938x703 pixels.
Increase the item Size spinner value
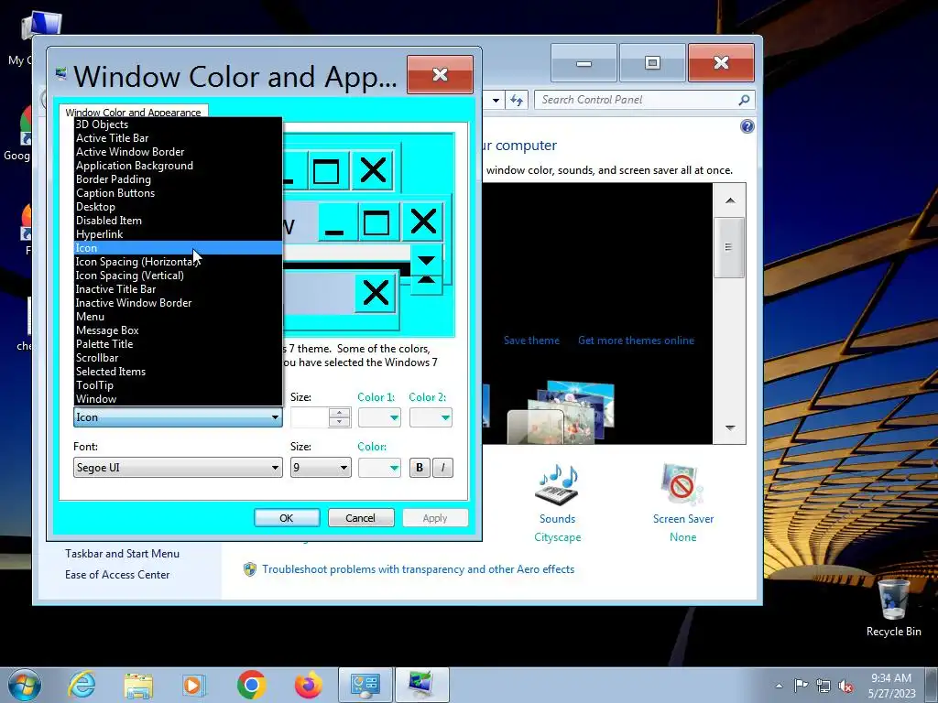pyautogui.click(x=339, y=413)
